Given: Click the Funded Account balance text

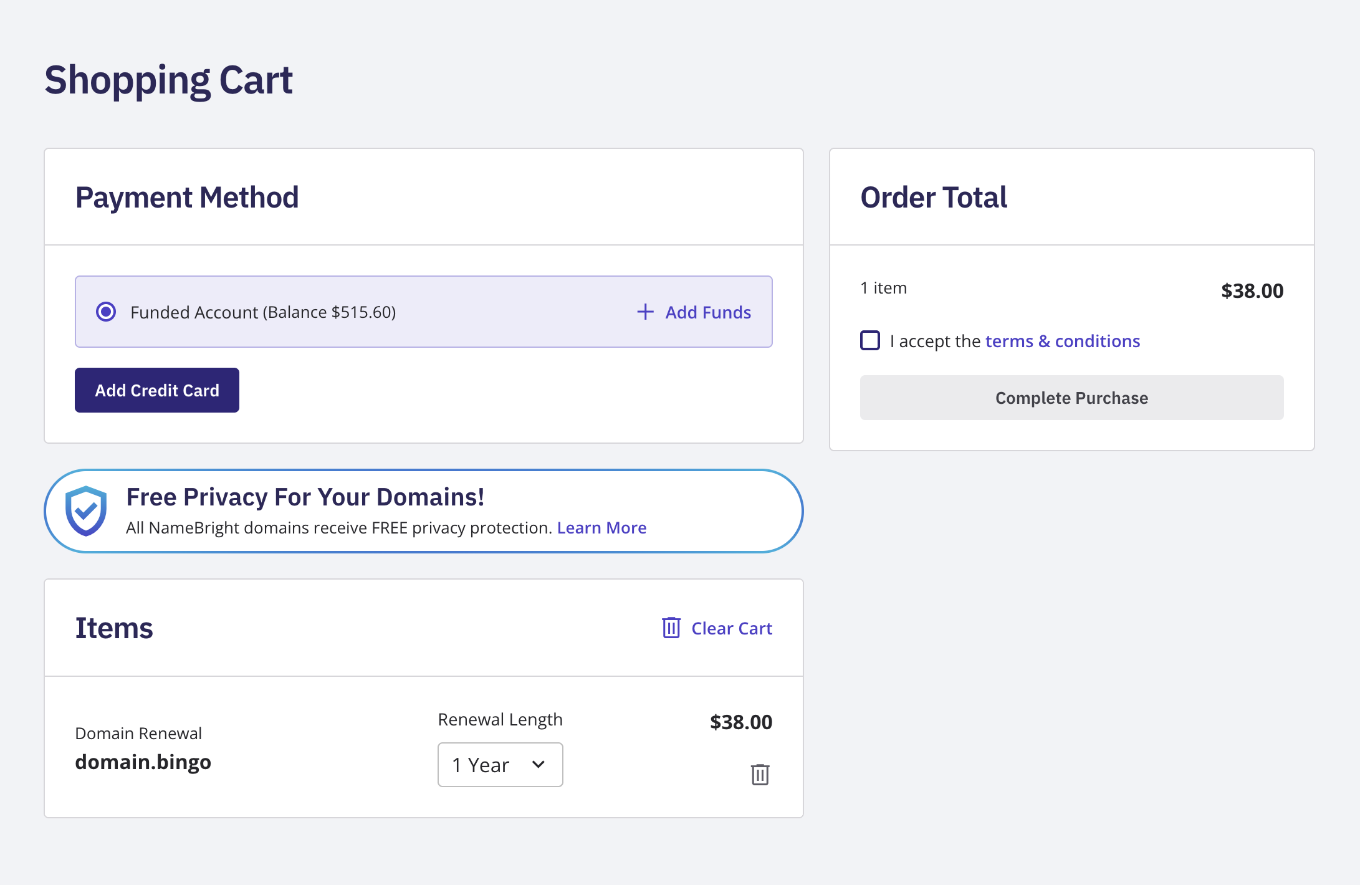Looking at the screenshot, I should pos(263,312).
